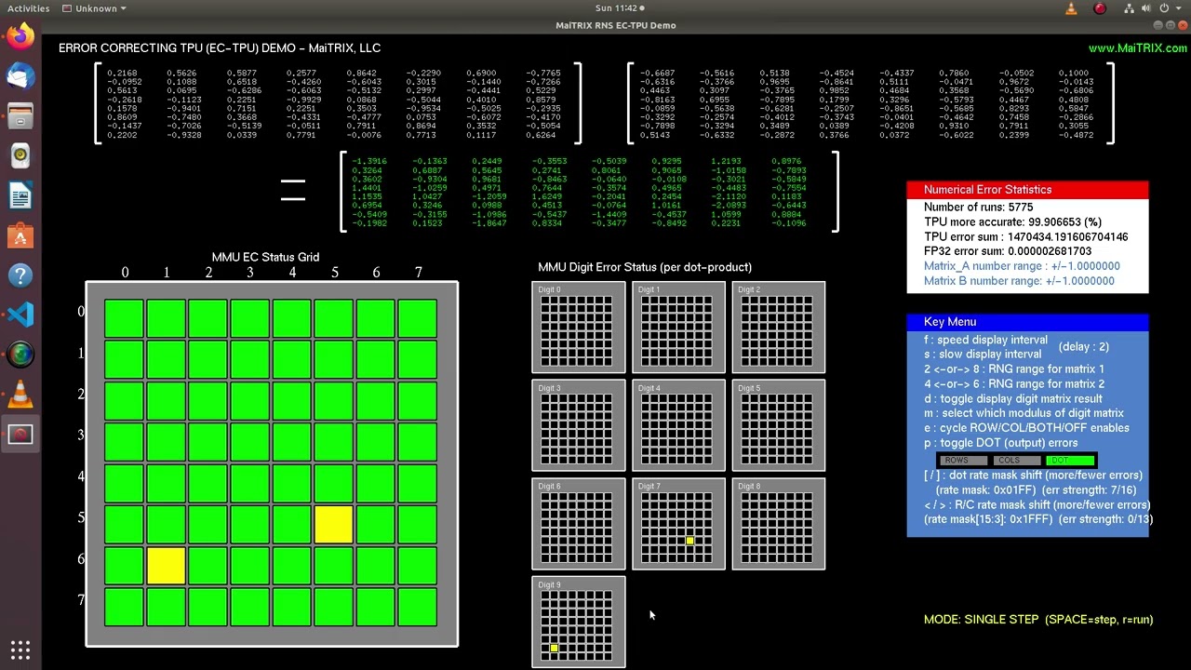The width and height of the screenshot is (1191, 670).
Task: Click 'f : speed display interval' entry
Action: (x=985, y=341)
